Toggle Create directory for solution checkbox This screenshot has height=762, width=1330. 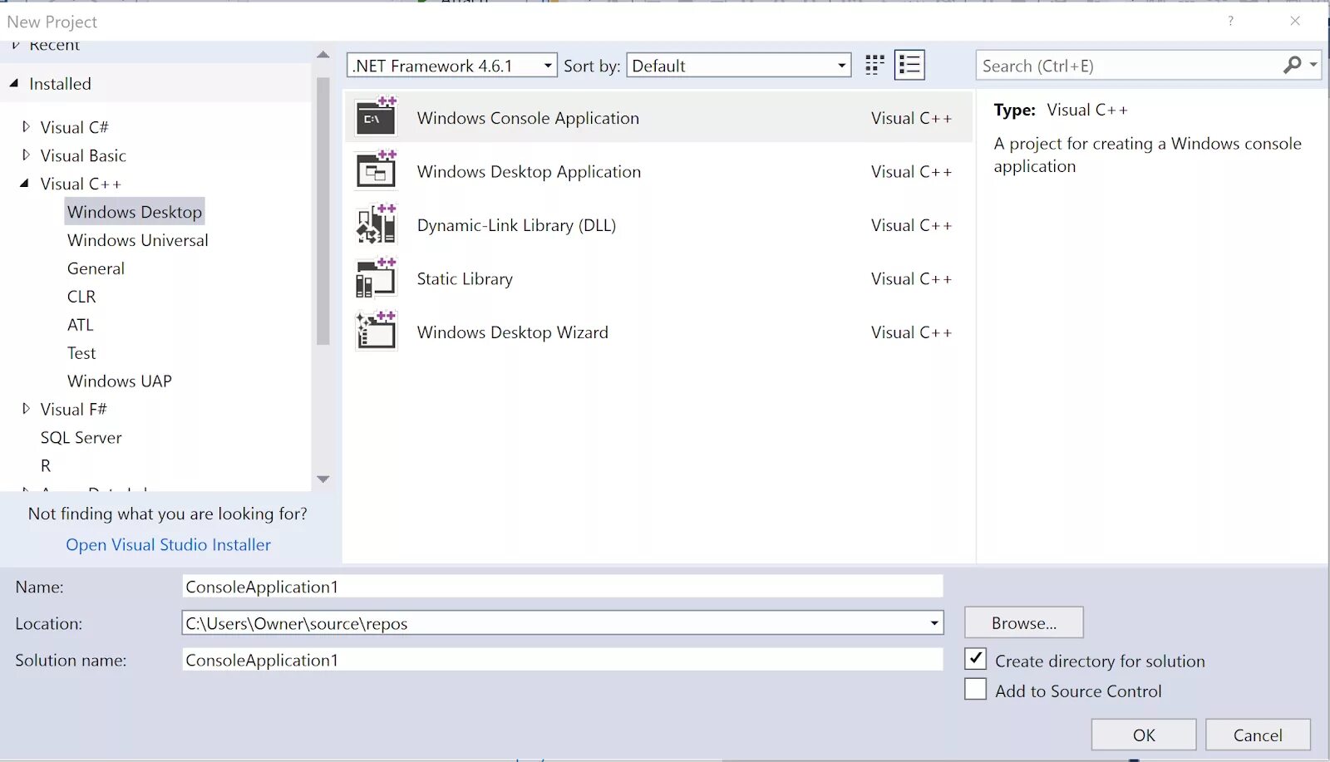[x=976, y=659]
